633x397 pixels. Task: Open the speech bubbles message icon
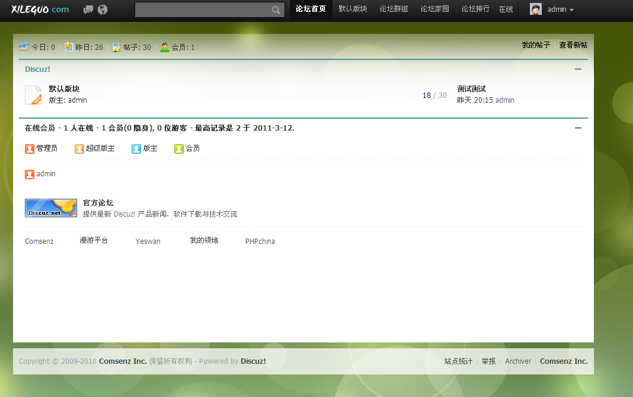tap(88, 9)
